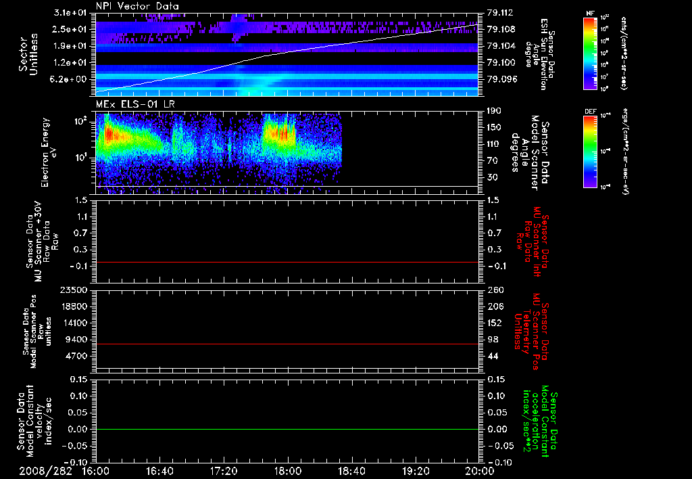The height and width of the screenshot is (479, 692).
Task: Click the 23500 scanner position tick label
Action: 74,290
